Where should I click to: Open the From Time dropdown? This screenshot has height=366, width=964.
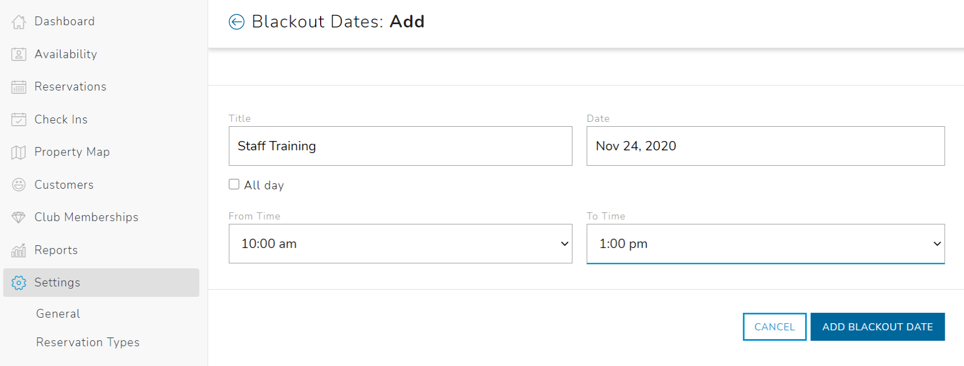[x=400, y=244]
